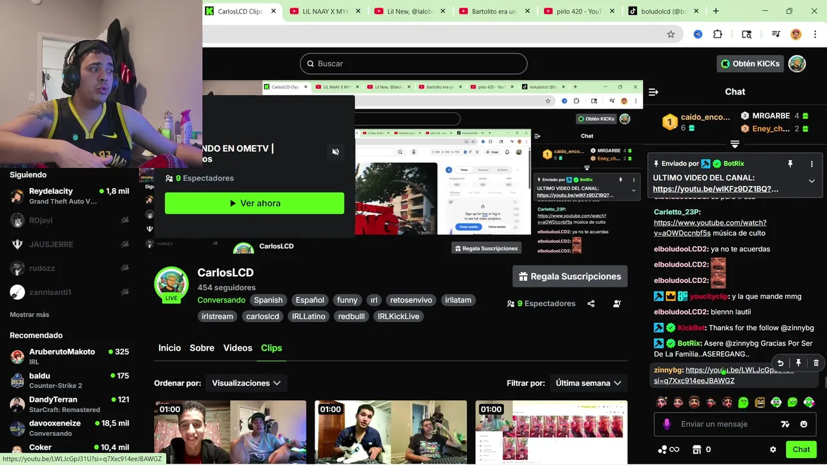Expand following list with Mostrar más
Viewport: 827px width, 465px height.
(x=29, y=315)
